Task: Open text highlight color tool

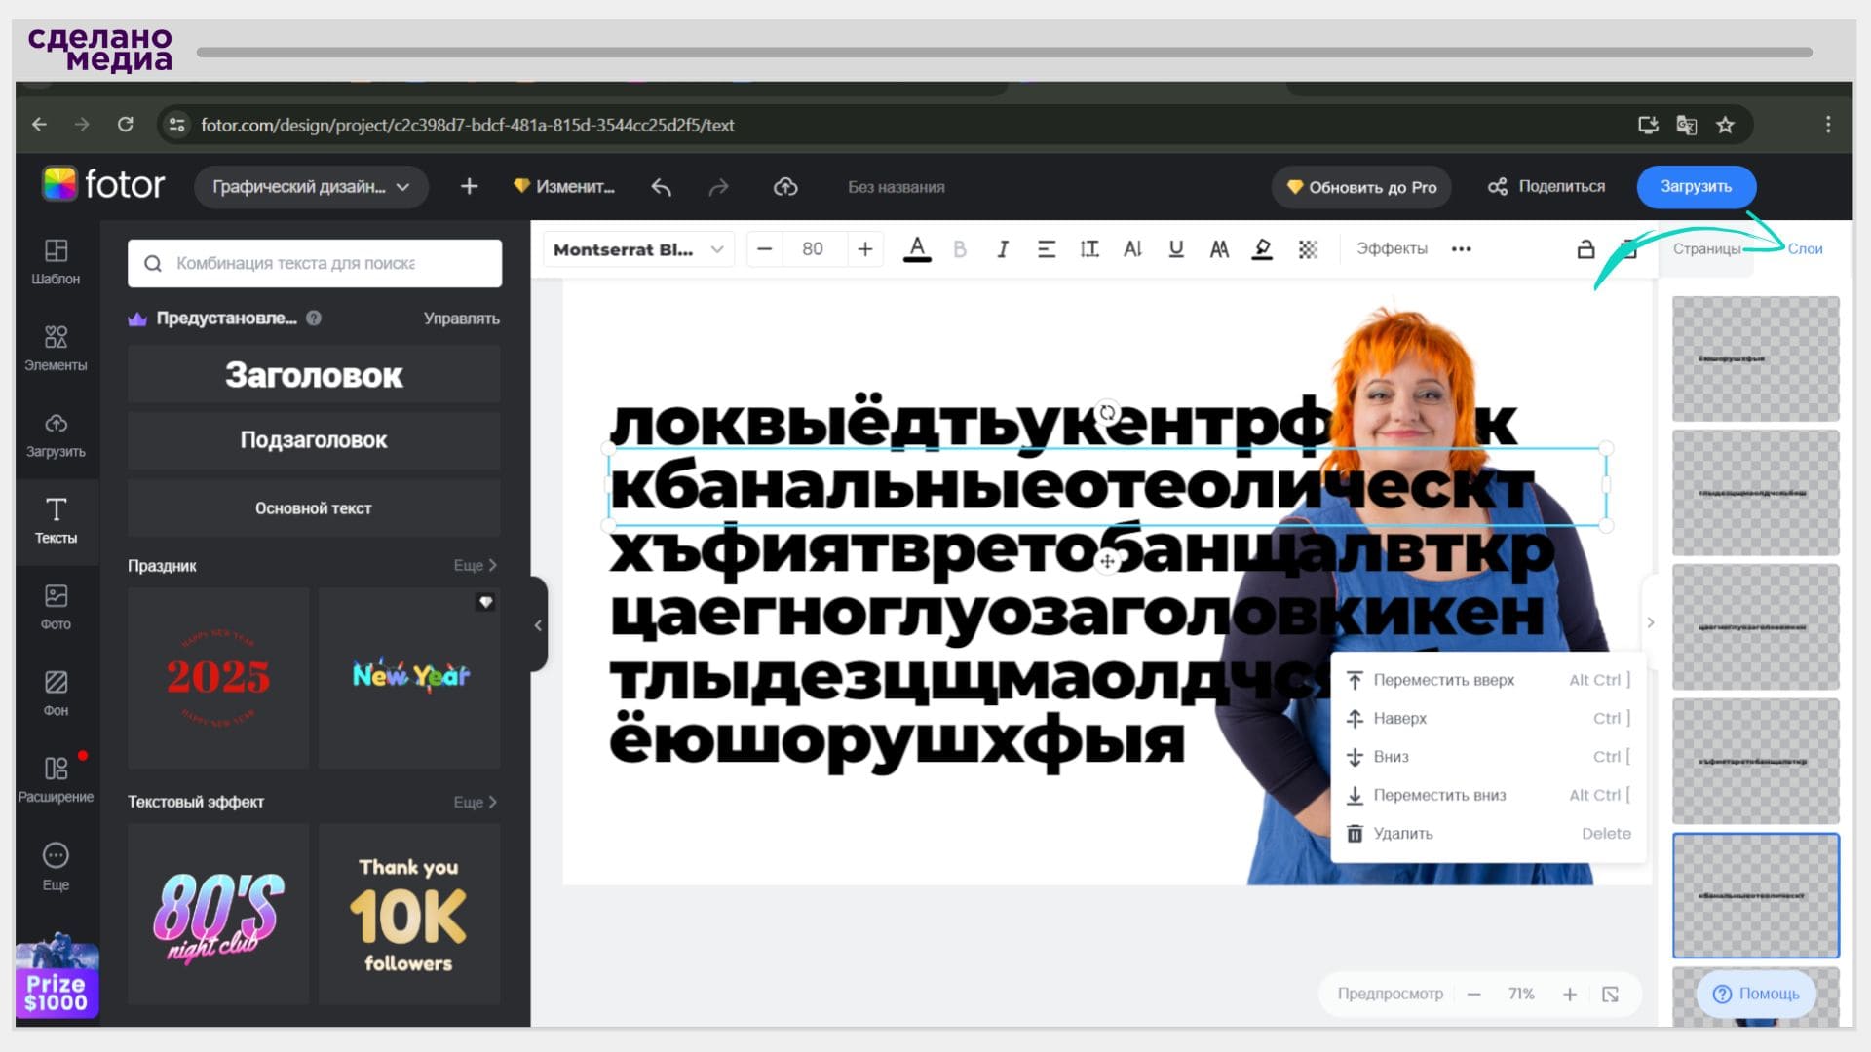Action: (1262, 249)
